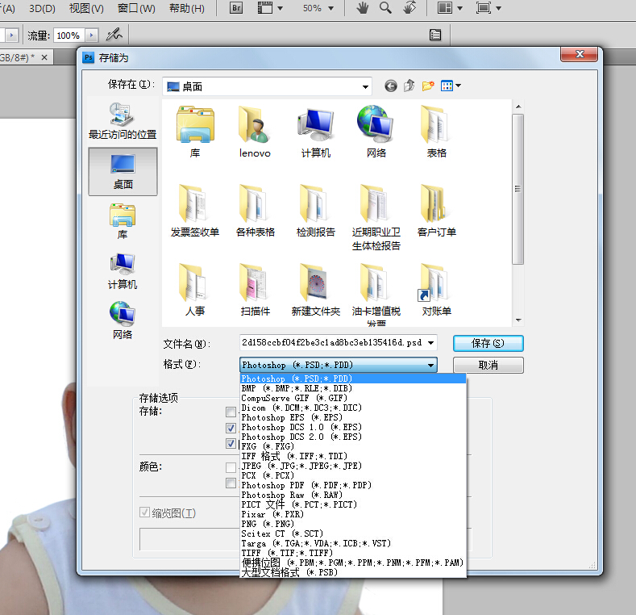Enable airbrush mode icon beside flow
Screen dimensions: 636x615
pyautogui.click(x=114, y=35)
